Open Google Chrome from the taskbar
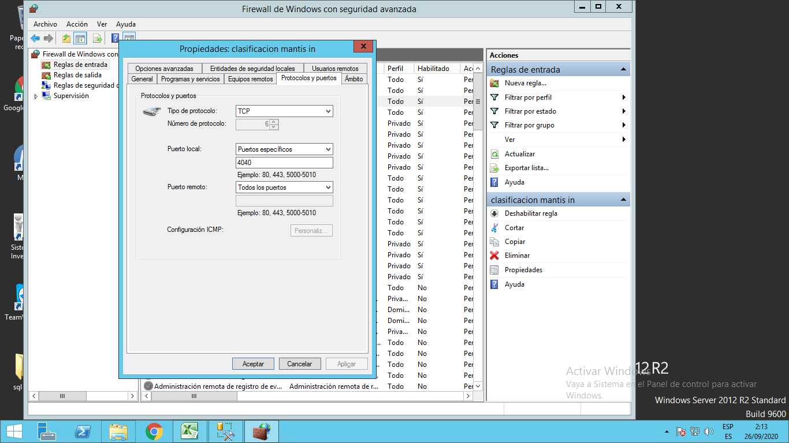This screenshot has width=789, height=443. pos(154,431)
